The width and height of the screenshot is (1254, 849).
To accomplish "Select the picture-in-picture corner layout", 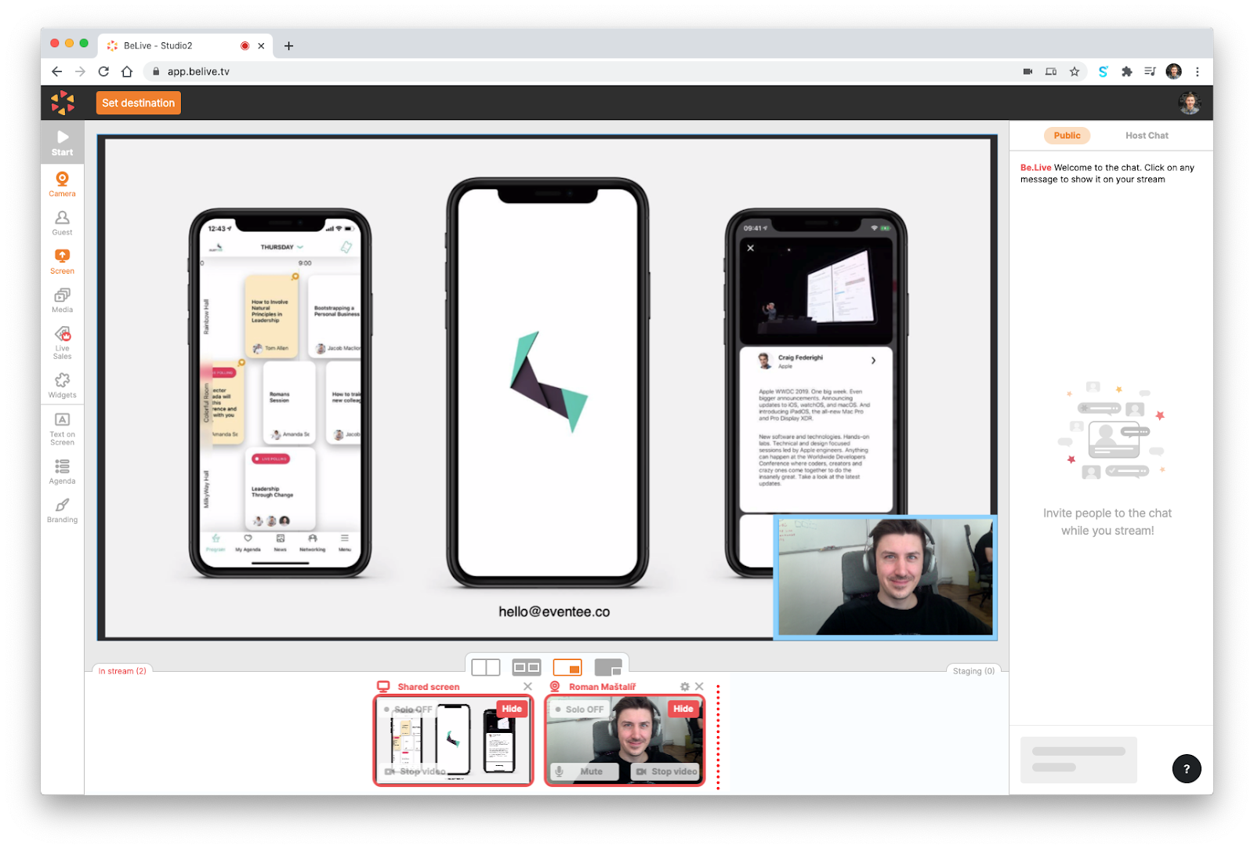I will 567,667.
